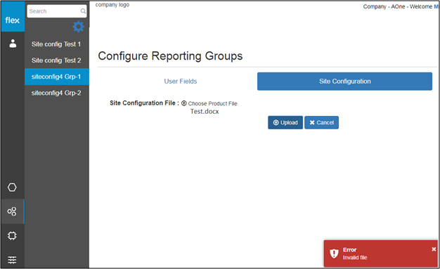The height and width of the screenshot is (269, 440).
Task: Click the Upload button
Action: pyautogui.click(x=285, y=123)
